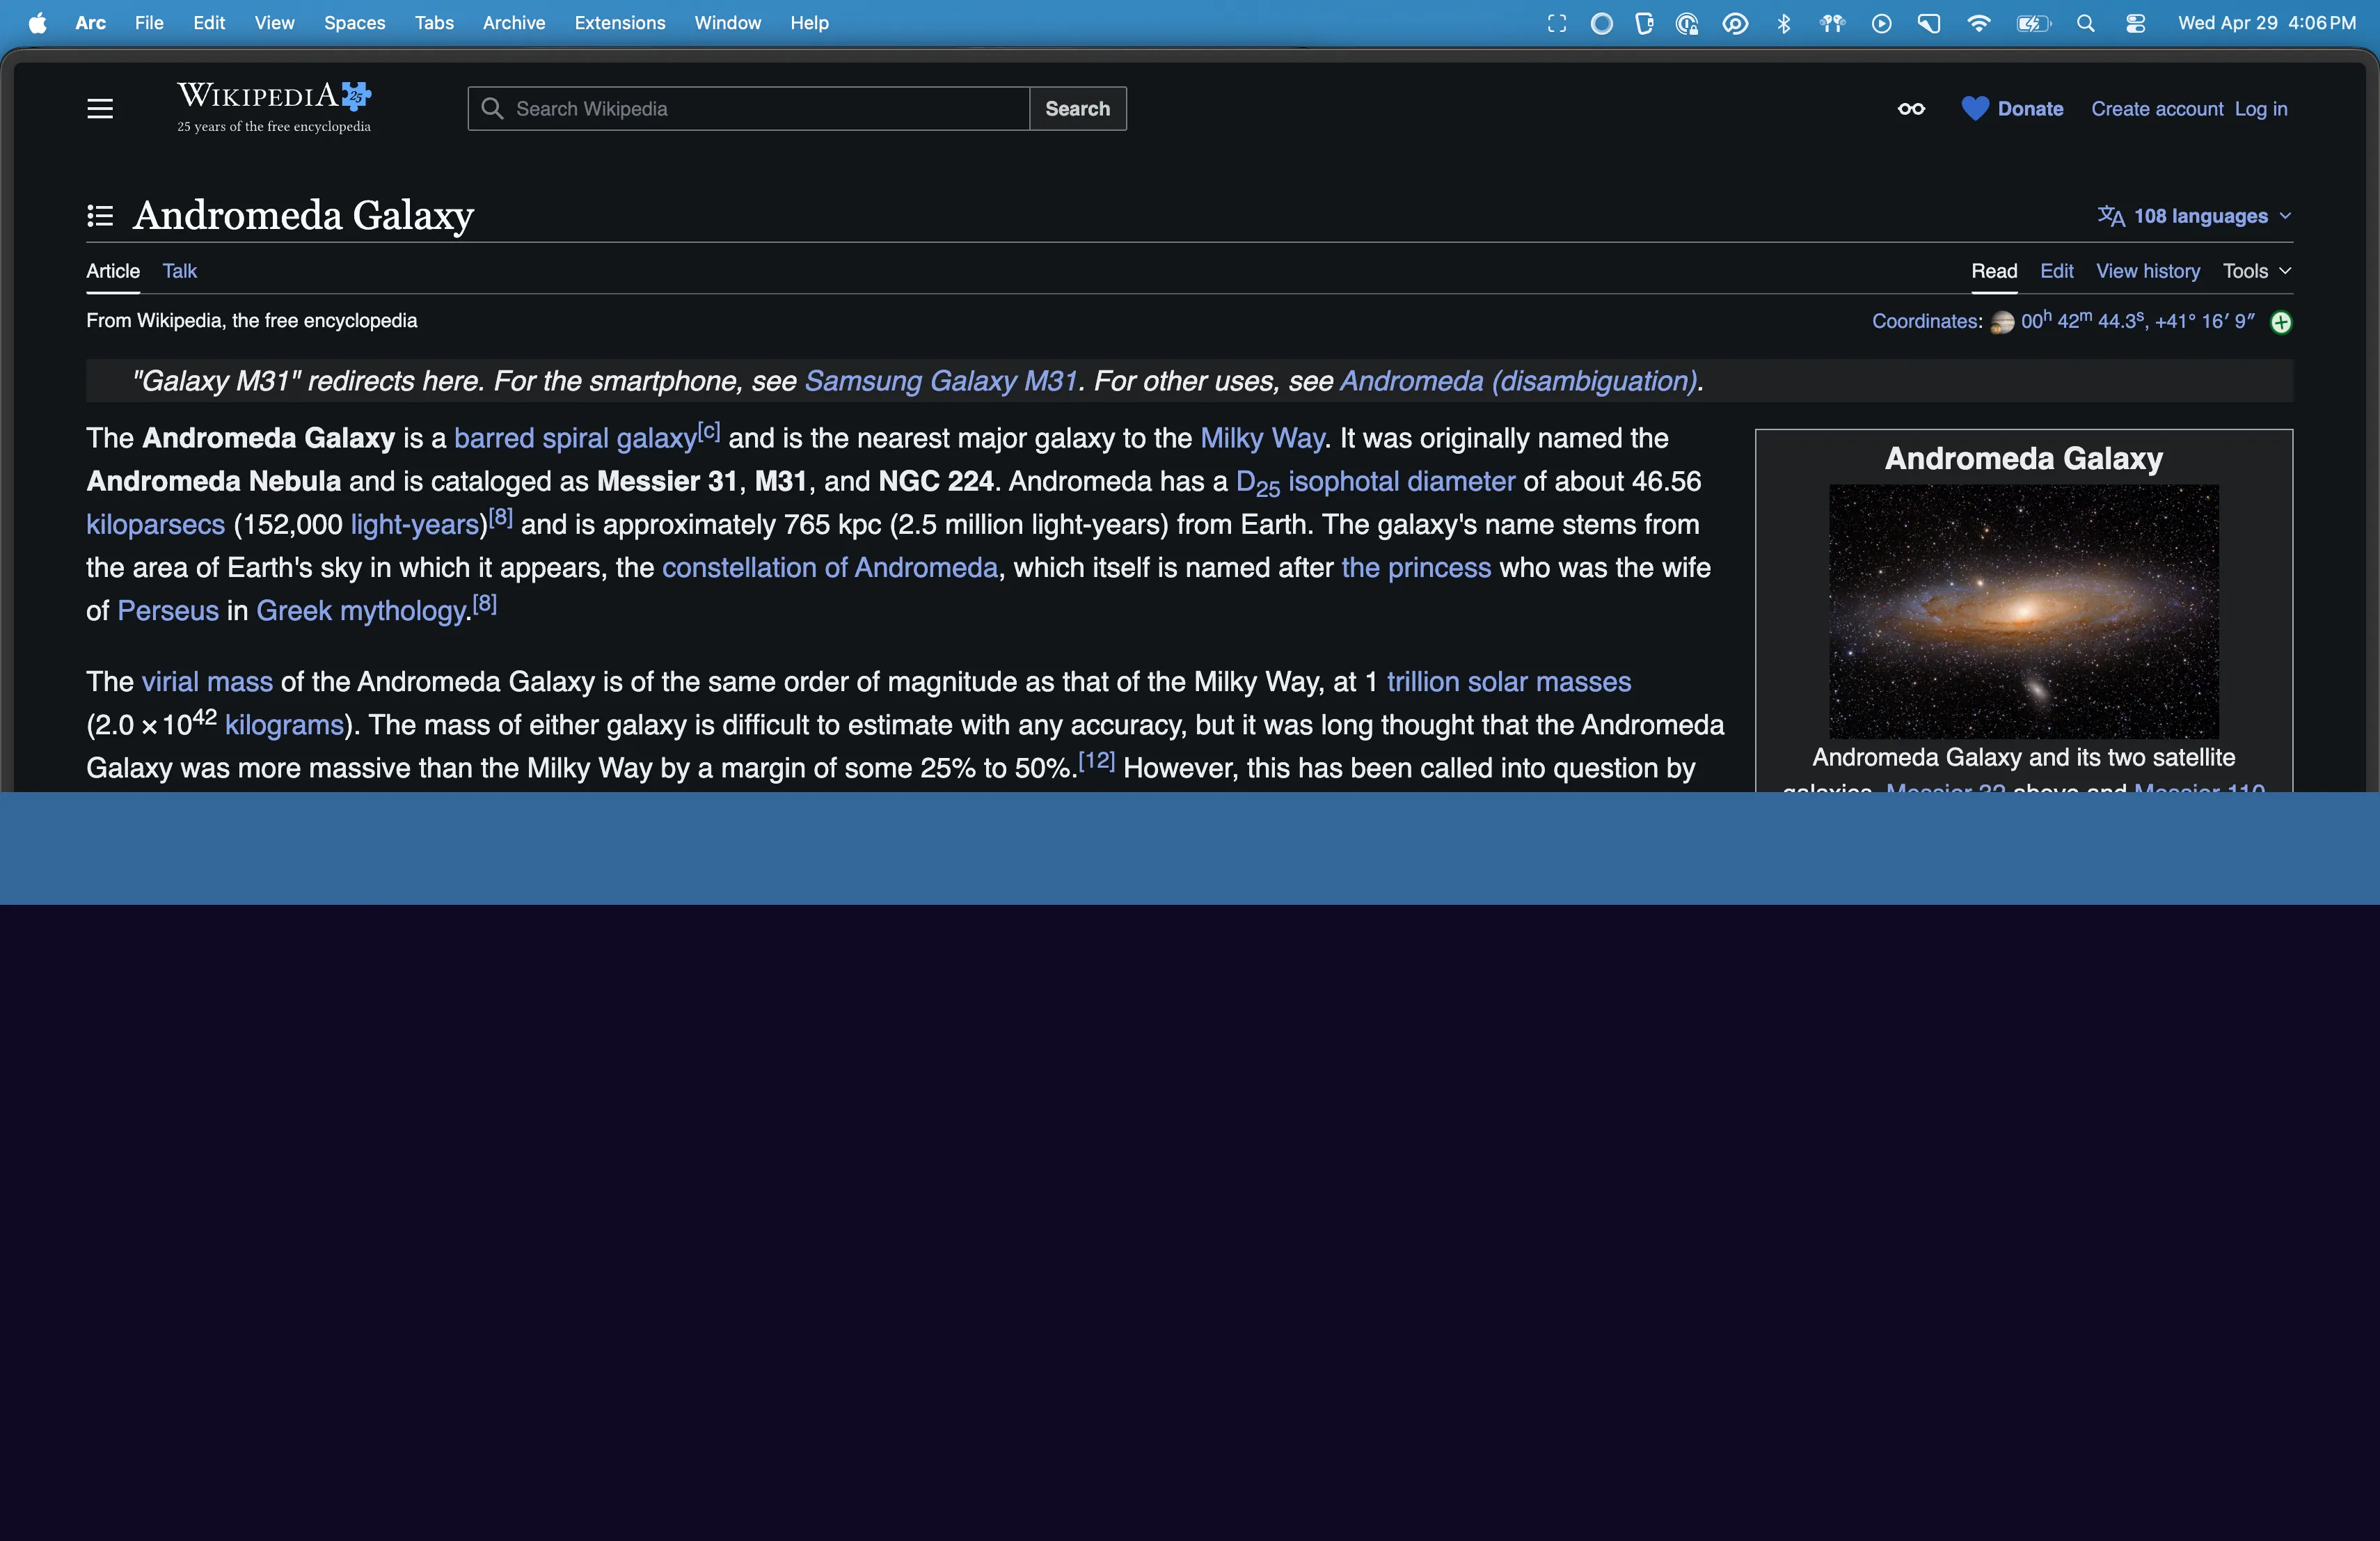This screenshot has width=2380, height=1541.
Task: Select the Read tab
Action: pos(1994,271)
